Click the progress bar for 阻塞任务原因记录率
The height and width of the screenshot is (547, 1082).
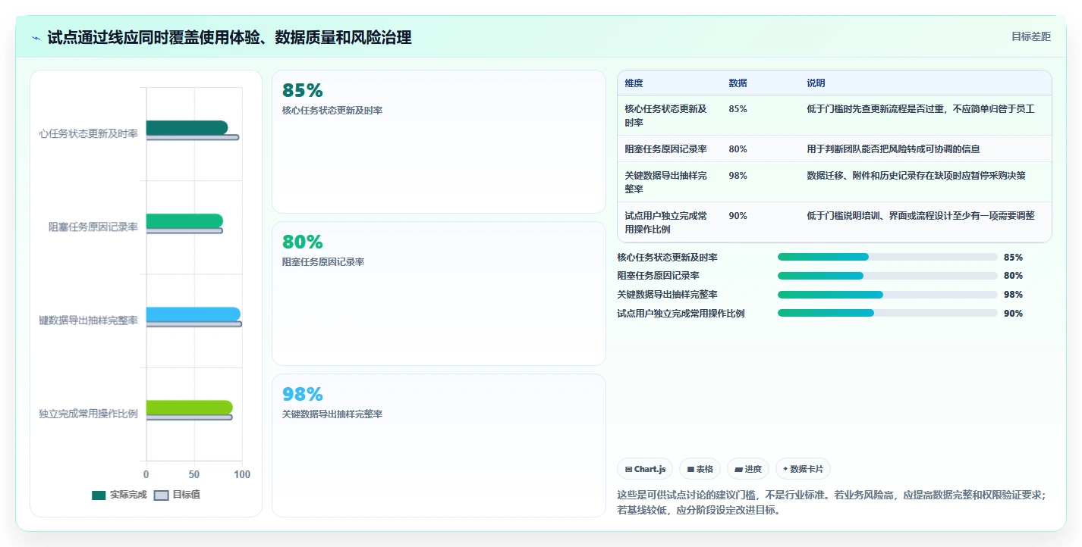[x=888, y=276]
